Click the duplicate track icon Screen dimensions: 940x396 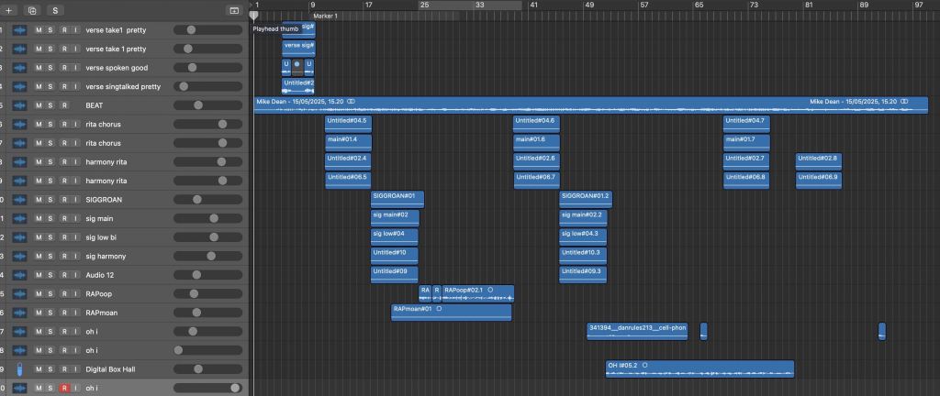tap(32, 10)
